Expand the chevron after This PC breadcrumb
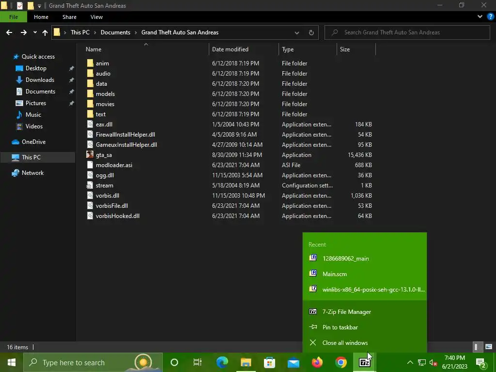This screenshot has height=372, width=496. click(95, 32)
